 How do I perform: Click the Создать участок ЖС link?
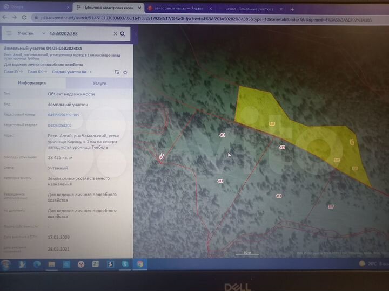(71, 72)
